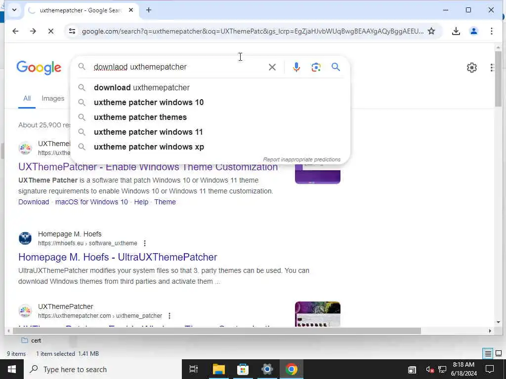Open the Google apps grid
Screen dimensions: 506x379
tap(492, 68)
